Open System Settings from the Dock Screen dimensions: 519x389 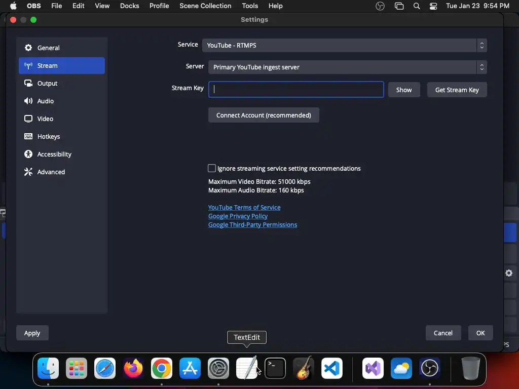[x=218, y=368]
